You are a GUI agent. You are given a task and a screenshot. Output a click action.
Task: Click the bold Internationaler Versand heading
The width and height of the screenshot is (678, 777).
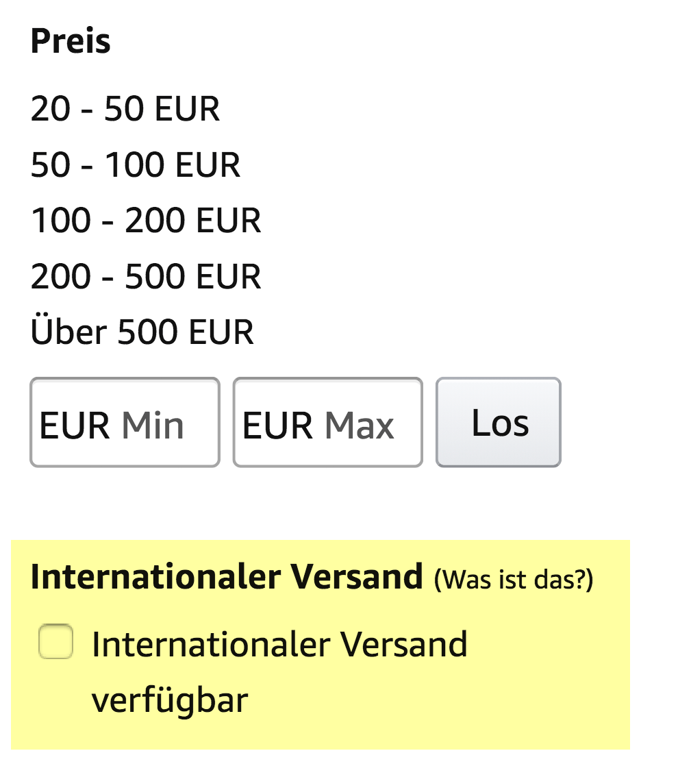(227, 578)
